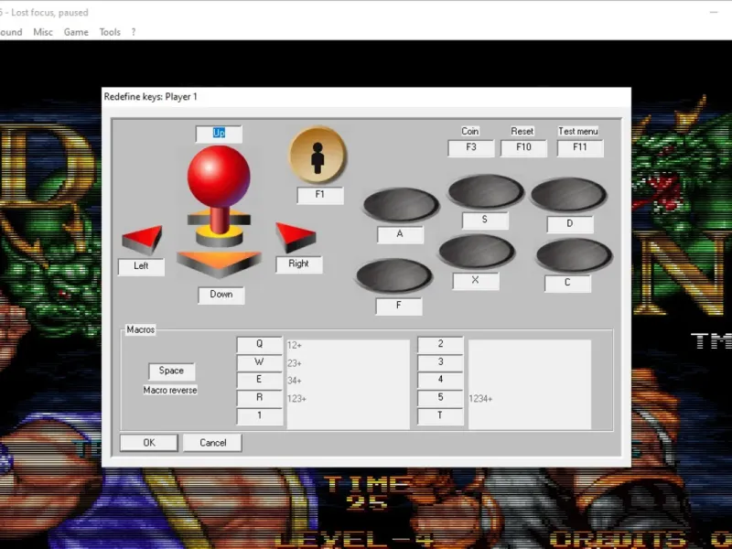Select the macro key field showing 2
Viewport: 732px width, 549px height.
pyautogui.click(x=440, y=345)
